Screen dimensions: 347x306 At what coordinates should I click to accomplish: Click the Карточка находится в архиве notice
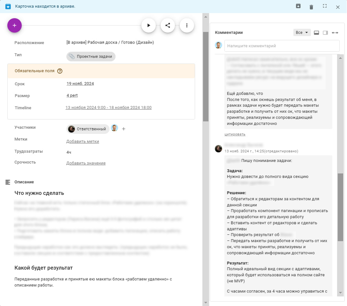[x=45, y=6]
